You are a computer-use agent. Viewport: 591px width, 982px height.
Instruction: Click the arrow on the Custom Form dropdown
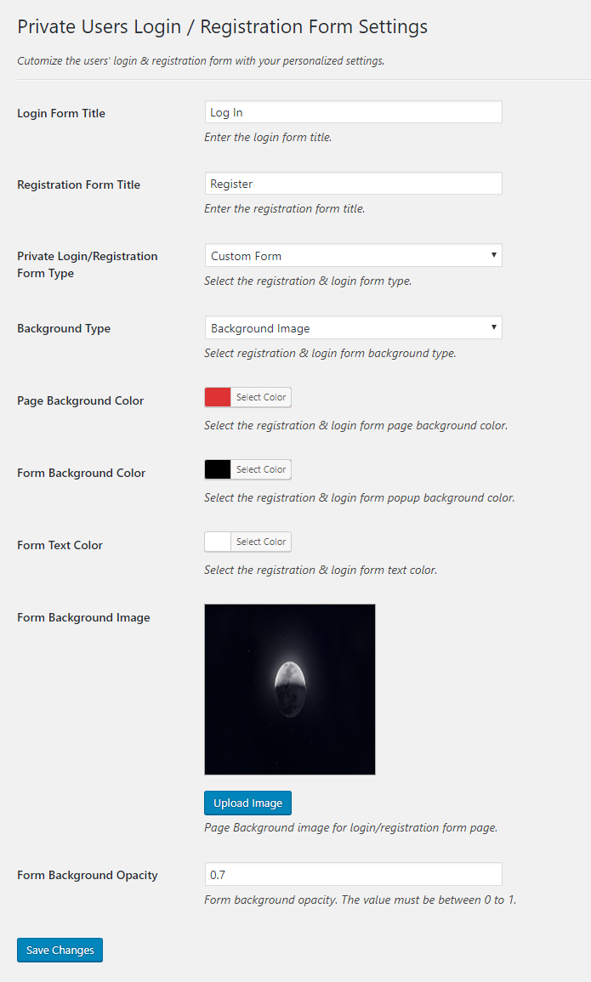click(x=494, y=255)
